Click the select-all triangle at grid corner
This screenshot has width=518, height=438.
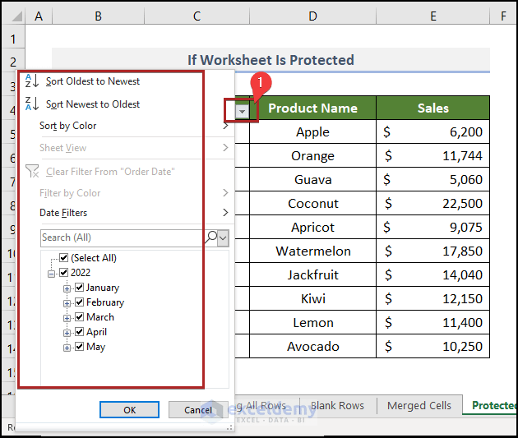(x=16, y=16)
